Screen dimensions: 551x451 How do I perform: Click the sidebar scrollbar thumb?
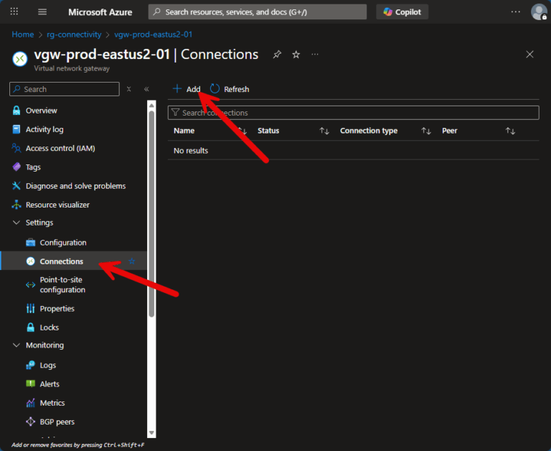point(151,214)
